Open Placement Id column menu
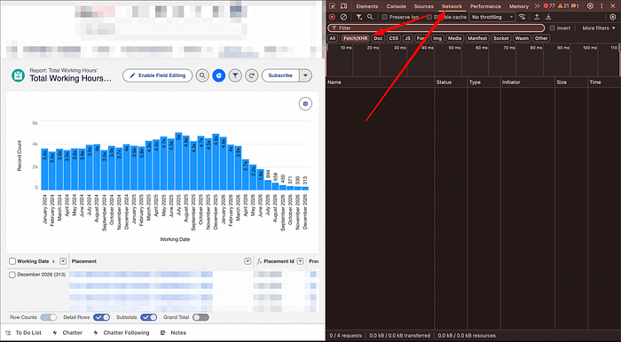Viewport: 621px width, 342px height. (x=300, y=261)
